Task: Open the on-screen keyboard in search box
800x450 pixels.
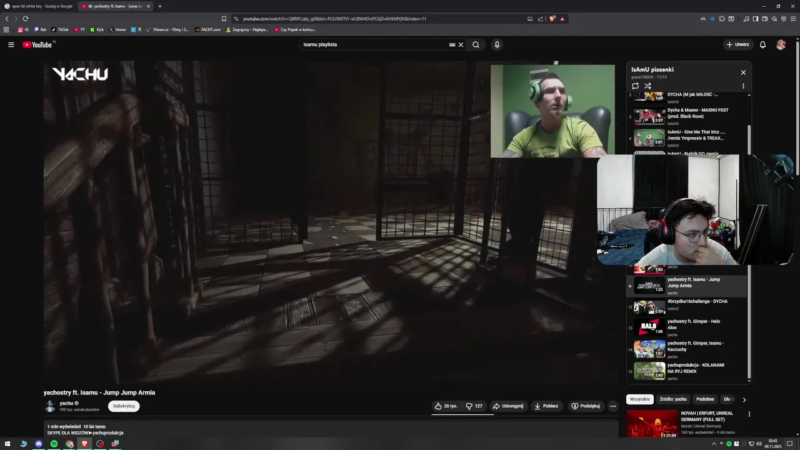Action: point(452,44)
